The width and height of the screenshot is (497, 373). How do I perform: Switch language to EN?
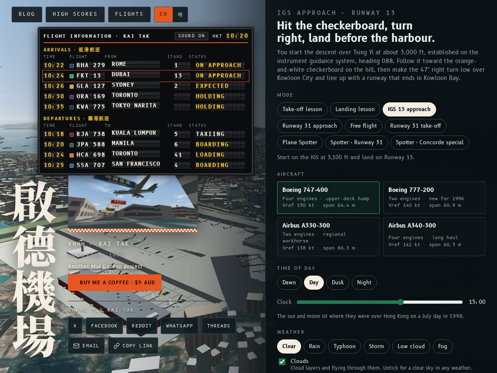(163, 15)
